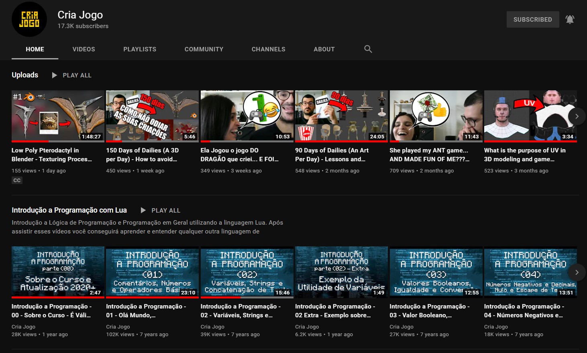Open Introdução a Programação com Lua playlist
The height and width of the screenshot is (353, 587).
[x=69, y=210]
